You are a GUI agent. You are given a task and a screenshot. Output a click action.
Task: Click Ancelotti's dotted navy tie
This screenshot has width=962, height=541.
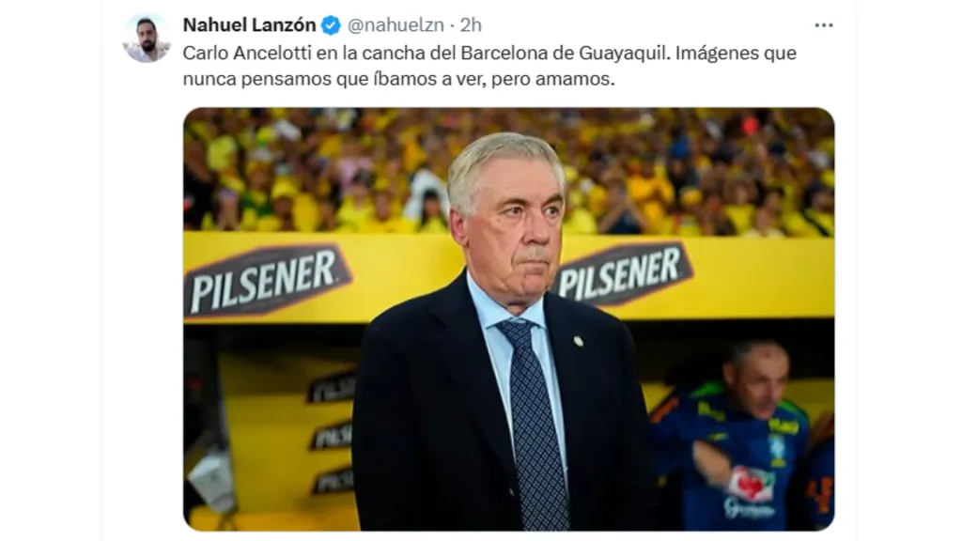pos(535,425)
